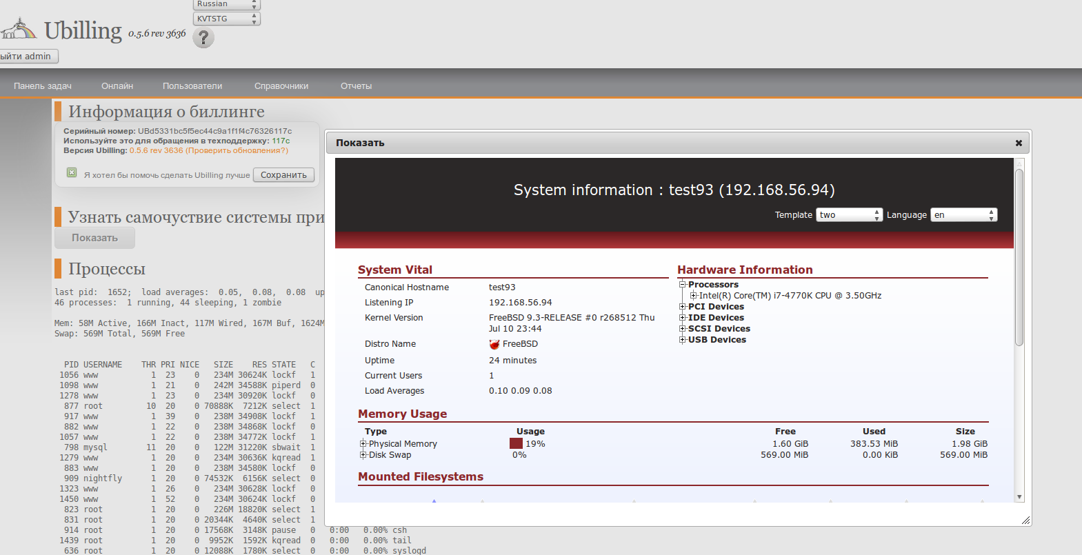
Task: Open the Language dropdown set to en
Action: pos(964,215)
